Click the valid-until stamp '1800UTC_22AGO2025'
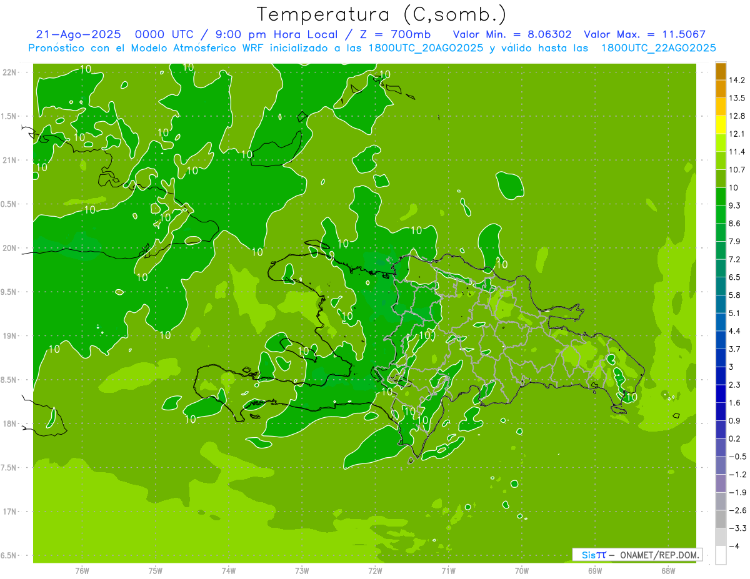 659,48
